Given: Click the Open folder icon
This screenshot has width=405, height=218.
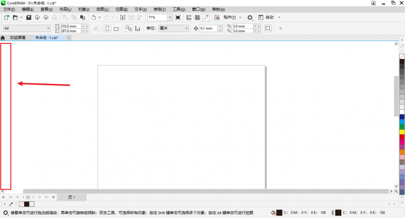Looking at the screenshot, I should click(15, 17).
